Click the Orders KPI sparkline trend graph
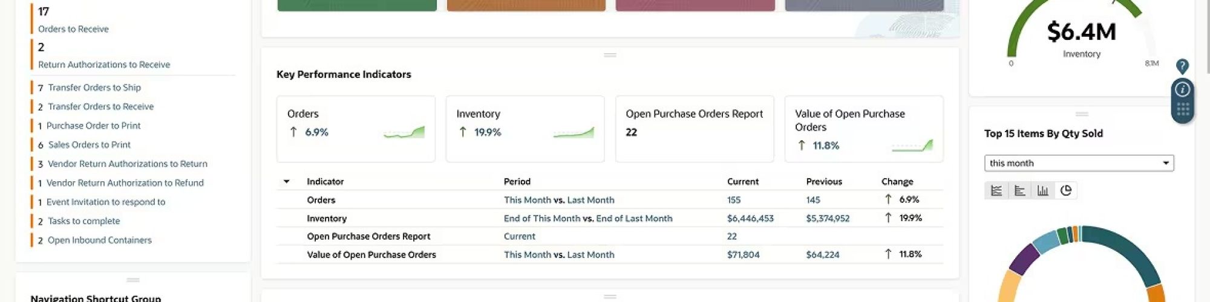Screen dimensions: 1210x302 click(x=404, y=132)
